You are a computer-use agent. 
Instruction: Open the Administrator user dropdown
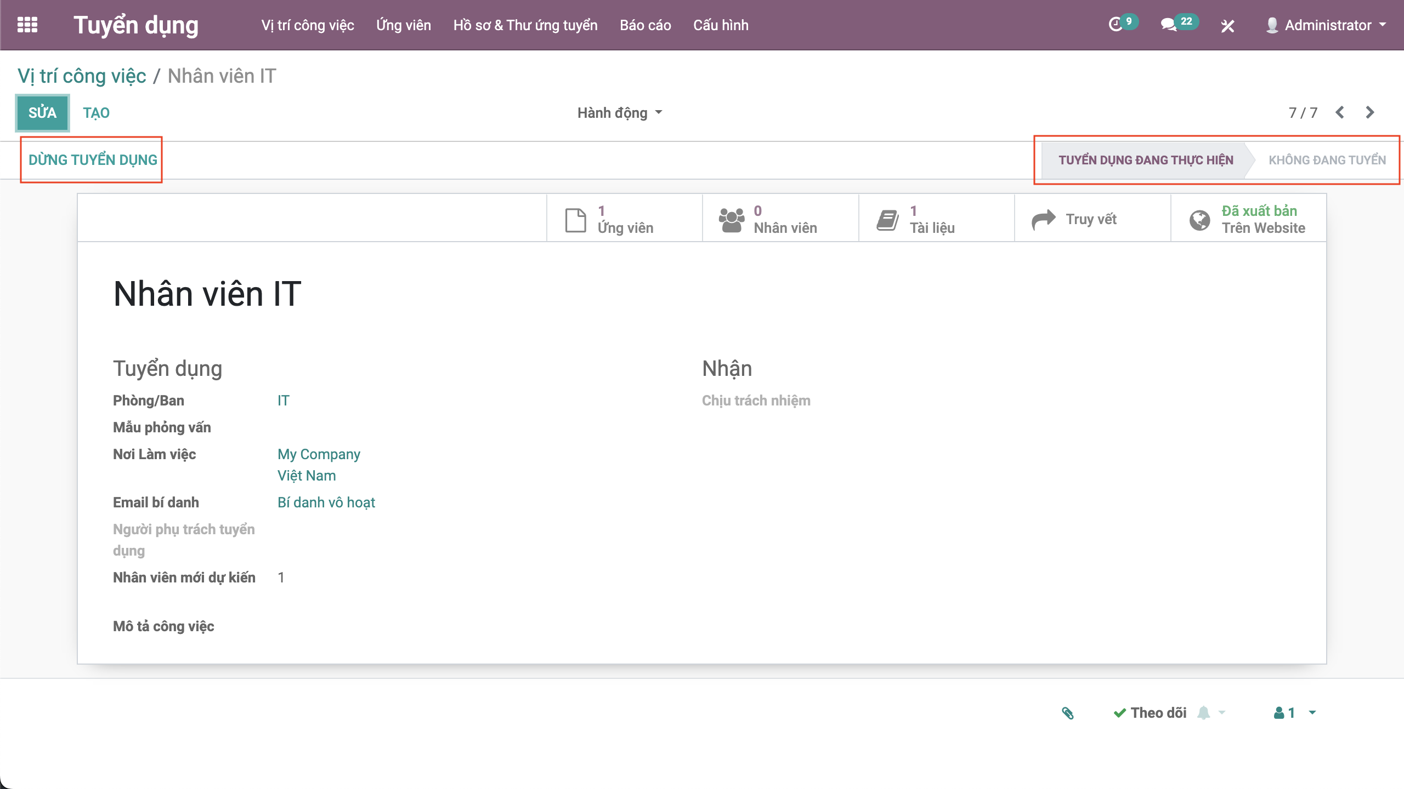pyautogui.click(x=1326, y=25)
